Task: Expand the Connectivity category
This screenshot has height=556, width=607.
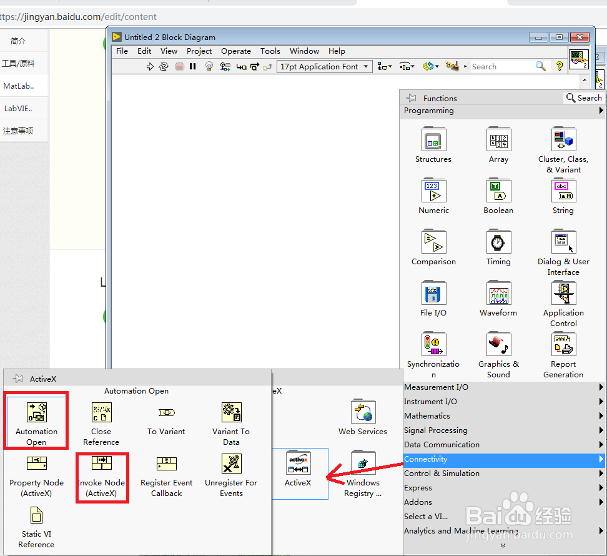Action: [503, 459]
